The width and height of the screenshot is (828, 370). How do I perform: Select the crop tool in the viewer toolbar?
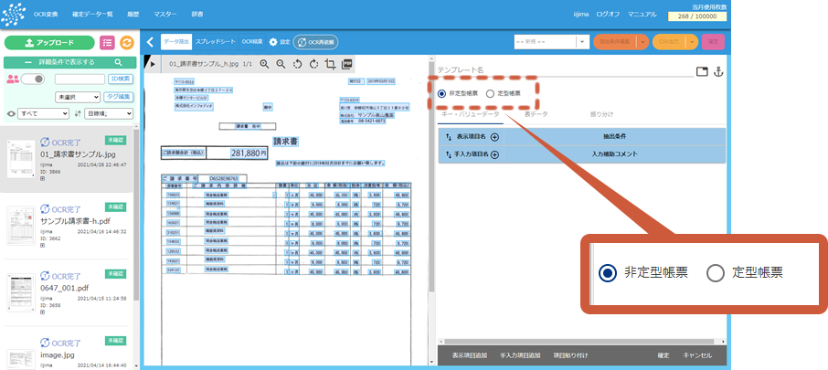coord(331,64)
